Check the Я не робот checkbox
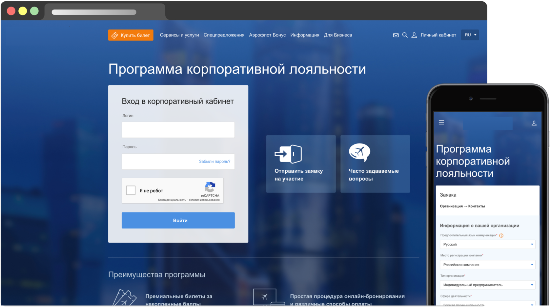551x307 pixels. pos(131,190)
